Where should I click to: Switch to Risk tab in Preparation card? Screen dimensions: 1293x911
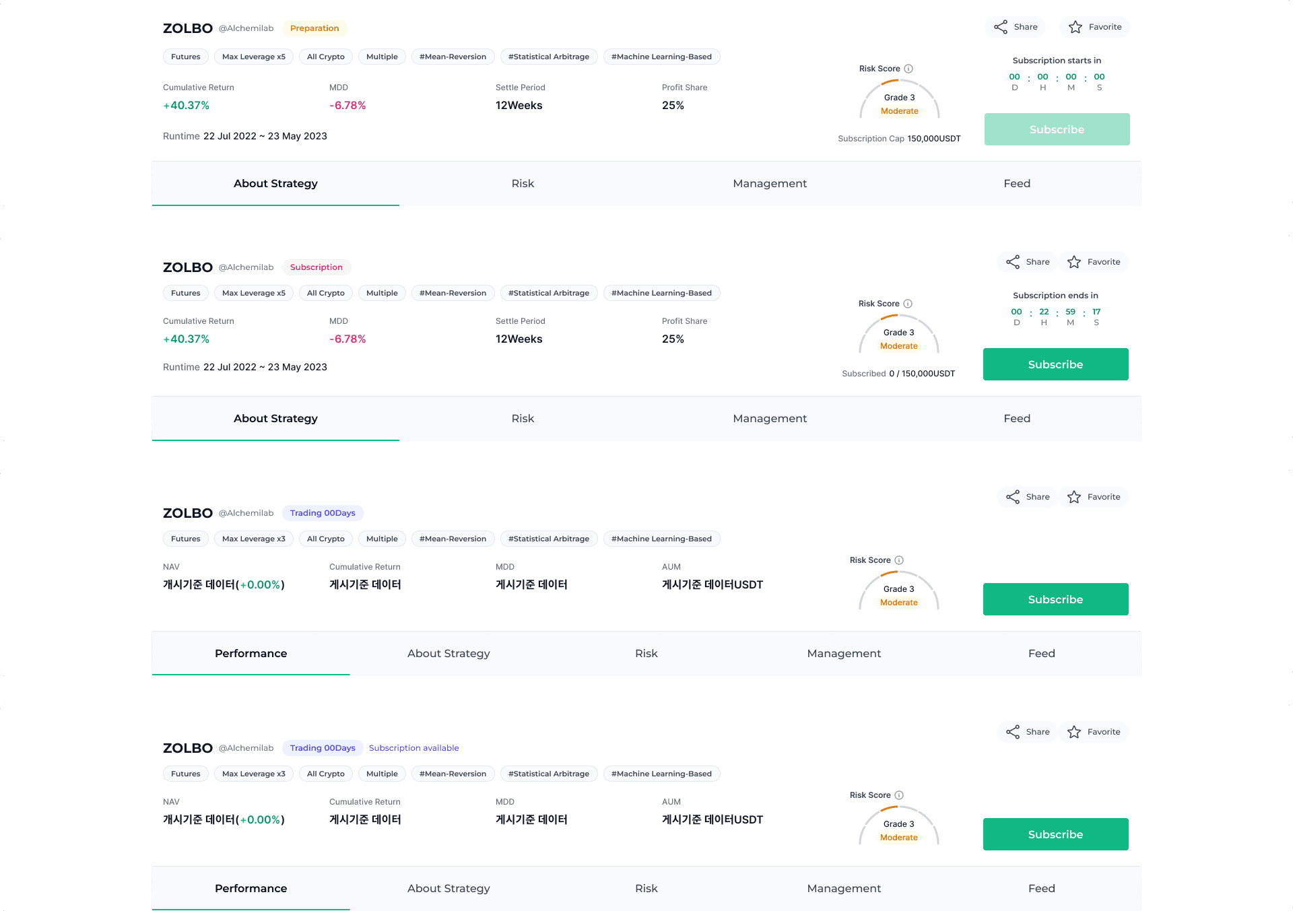(523, 183)
